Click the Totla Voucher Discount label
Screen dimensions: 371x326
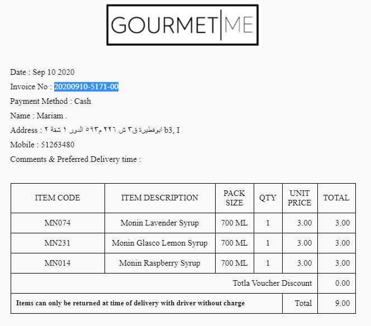272,283
